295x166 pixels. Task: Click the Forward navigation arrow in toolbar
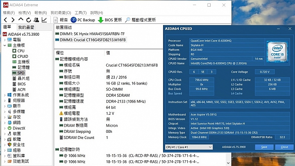pyautogui.click(x=13, y=20)
